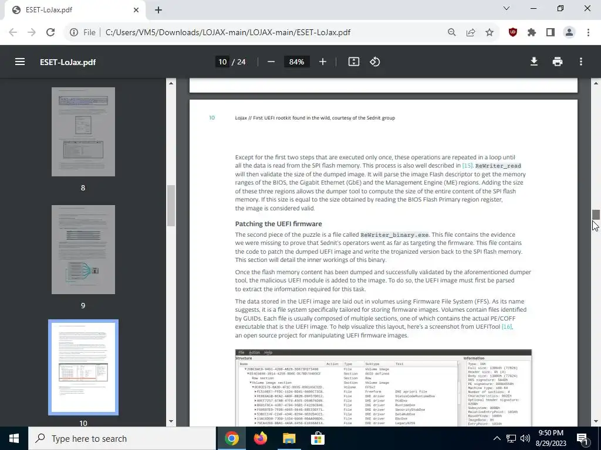This screenshot has height=450, width=601.
Task: Zoom in with the plus button
Action: tap(323, 62)
